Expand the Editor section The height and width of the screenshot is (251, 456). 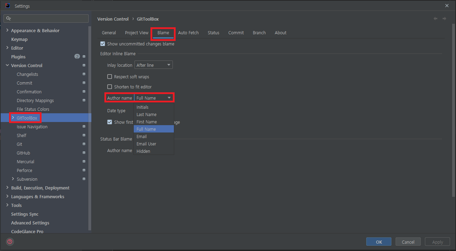coord(7,48)
